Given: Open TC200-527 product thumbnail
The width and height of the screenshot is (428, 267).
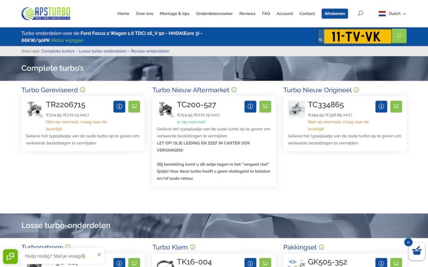Looking at the screenshot, I should (166, 109).
